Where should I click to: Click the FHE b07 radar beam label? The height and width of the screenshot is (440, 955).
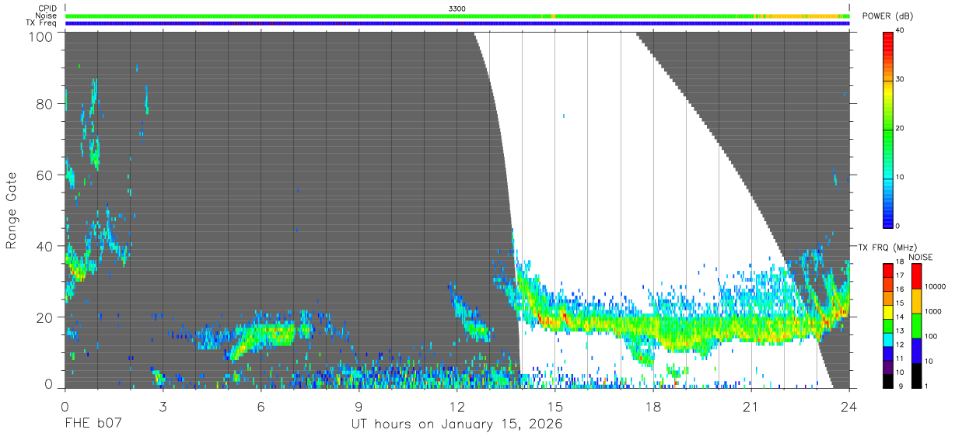(93, 424)
